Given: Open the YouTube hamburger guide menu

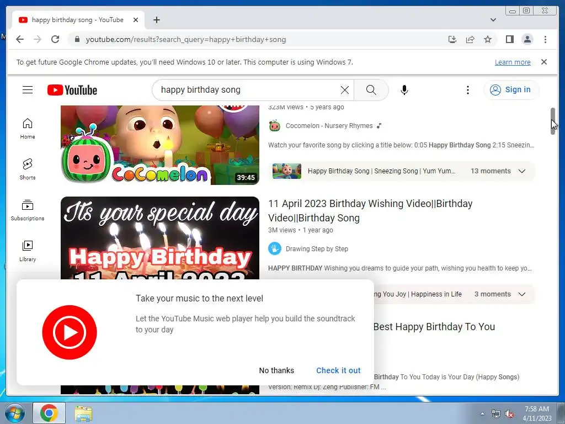Looking at the screenshot, I should coord(28,90).
